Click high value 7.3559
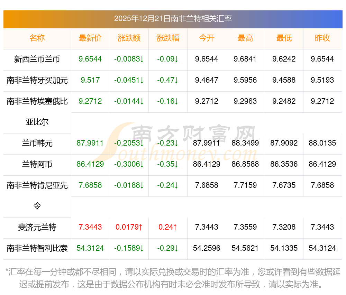Viewport: 346px width, 295px height. pyautogui.click(x=245, y=227)
